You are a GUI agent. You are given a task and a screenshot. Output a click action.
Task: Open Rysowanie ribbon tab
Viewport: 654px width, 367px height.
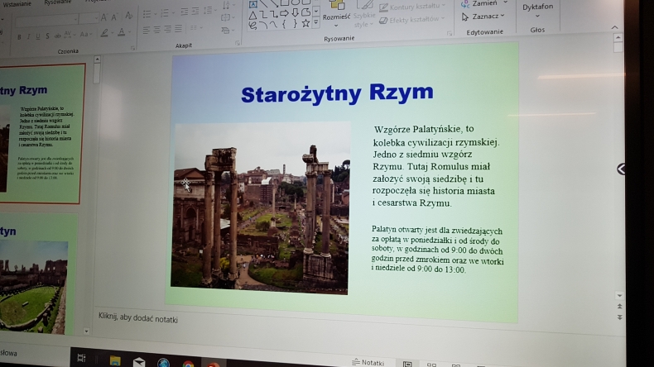pyautogui.click(x=58, y=2)
